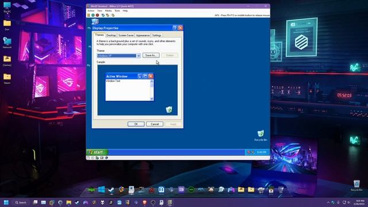Click the OBS icon on the taskbar
Screen dimensions: 368x207
(153, 202)
